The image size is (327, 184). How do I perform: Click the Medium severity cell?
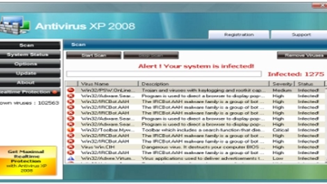[x=282, y=90]
